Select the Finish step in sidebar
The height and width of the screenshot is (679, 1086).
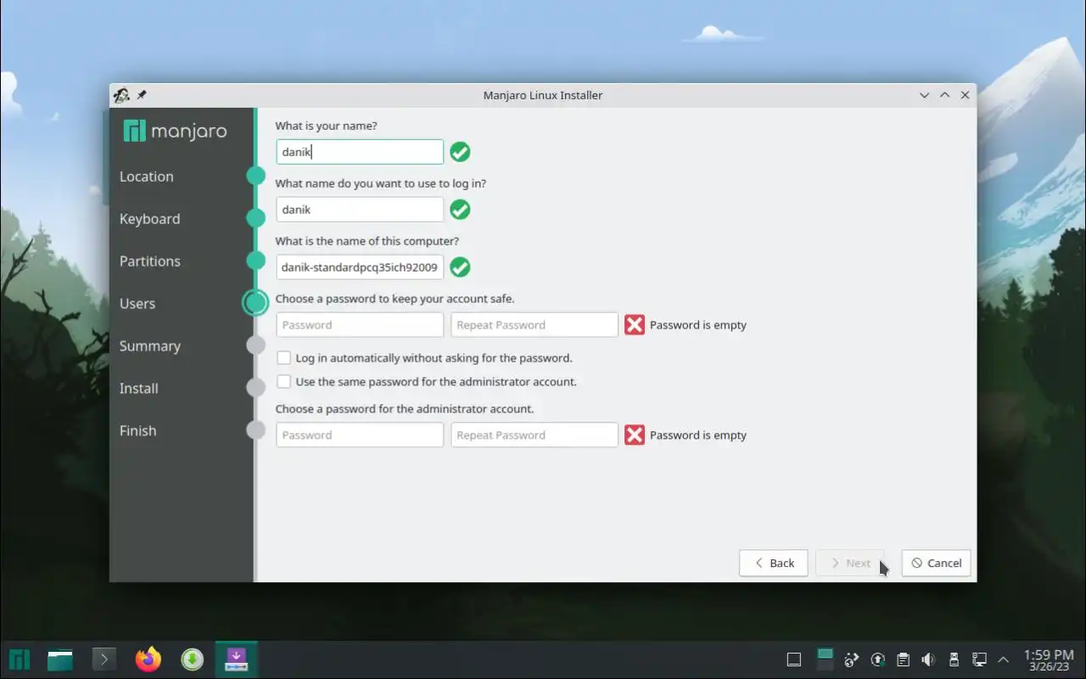point(137,431)
